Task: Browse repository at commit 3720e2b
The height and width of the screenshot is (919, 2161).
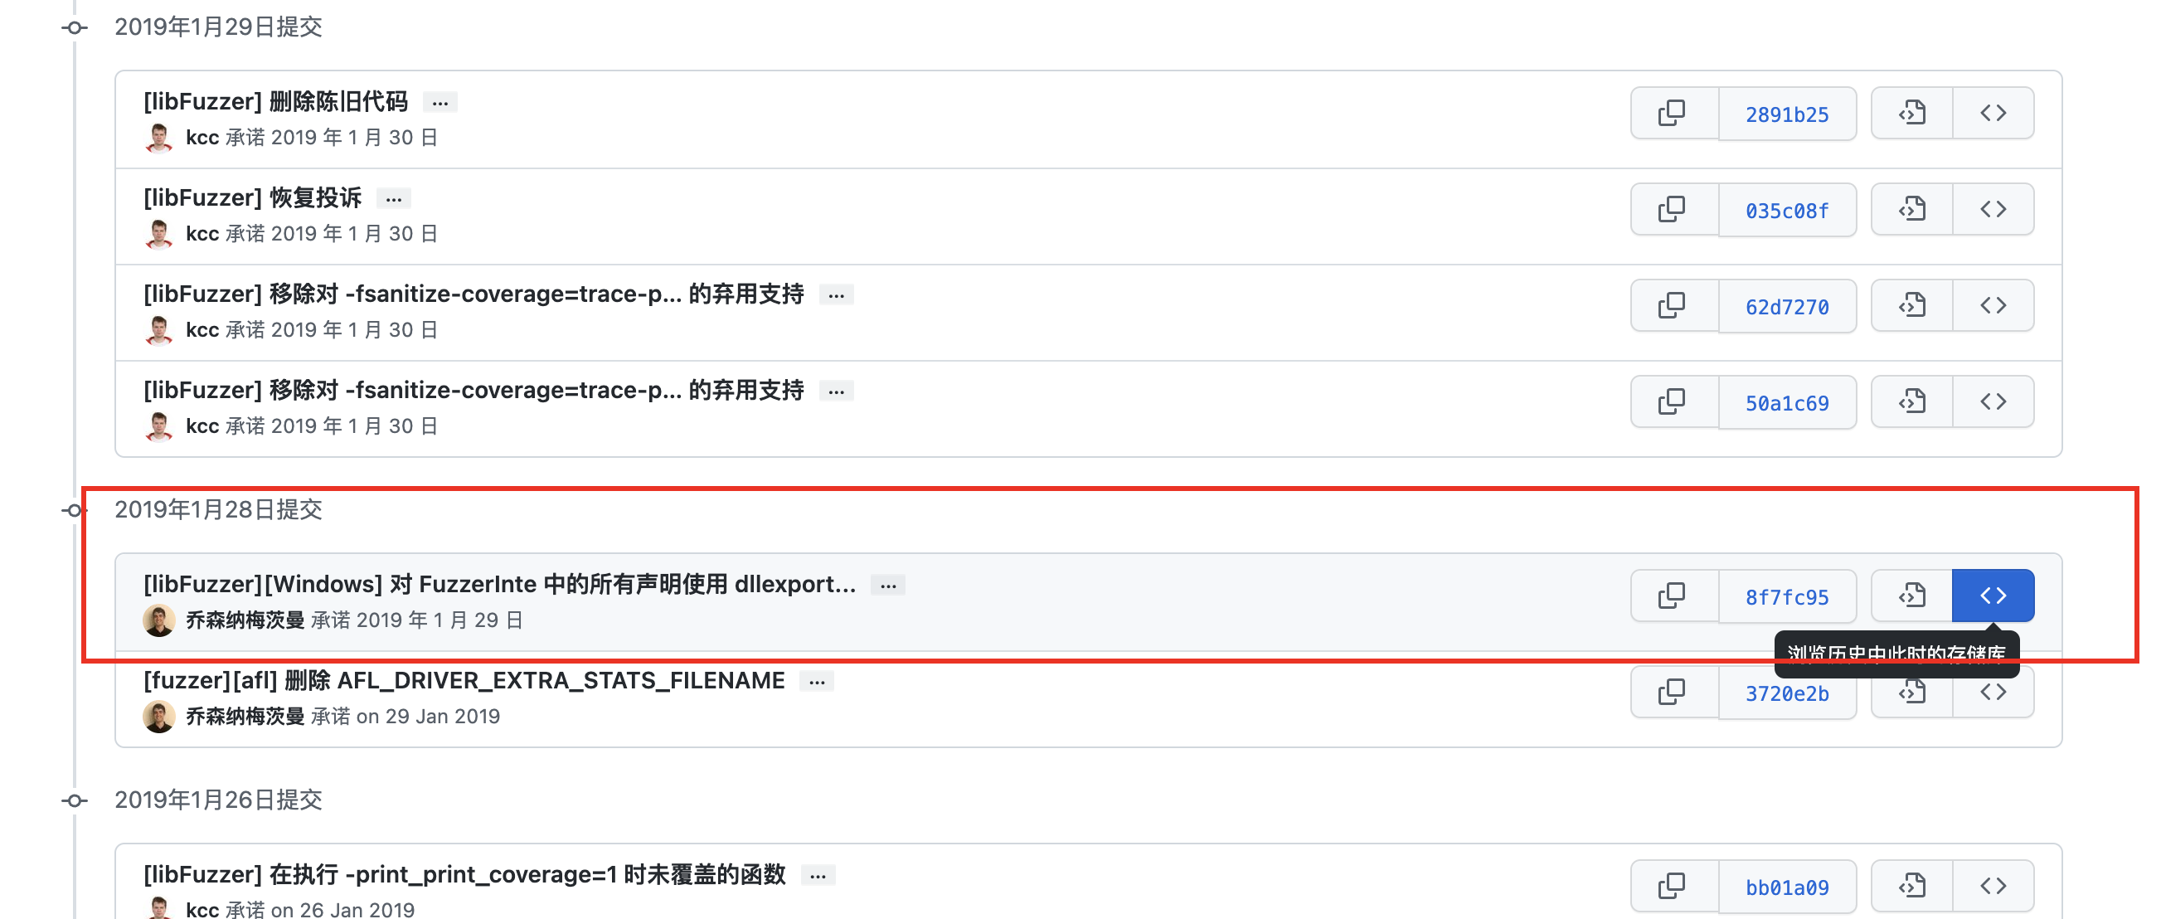Action: pos(1994,692)
